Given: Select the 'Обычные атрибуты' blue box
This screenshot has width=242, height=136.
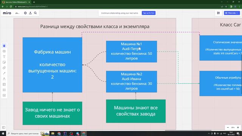Looking at the screenshot, I should (221, 83).
